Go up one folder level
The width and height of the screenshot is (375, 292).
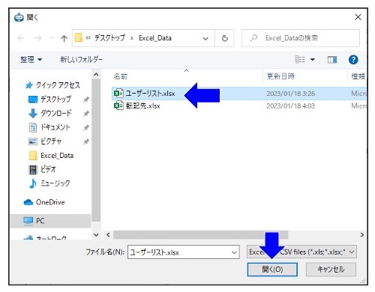(x=64, y=38)
